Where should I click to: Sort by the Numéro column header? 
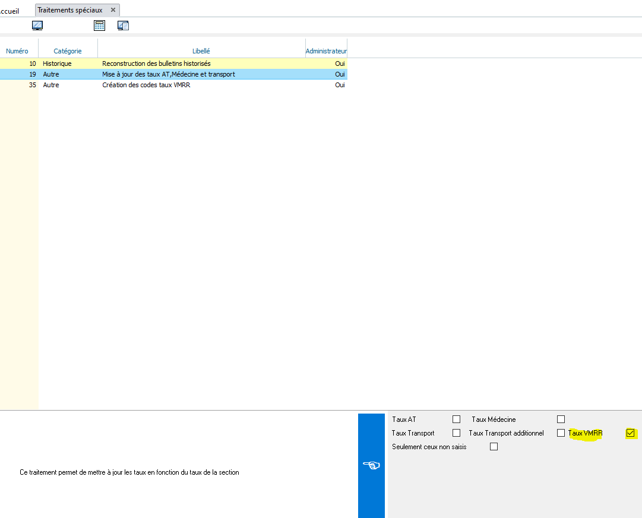(17, 51)
